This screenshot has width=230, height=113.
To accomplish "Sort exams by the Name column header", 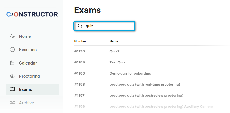I will pos(114,41).
